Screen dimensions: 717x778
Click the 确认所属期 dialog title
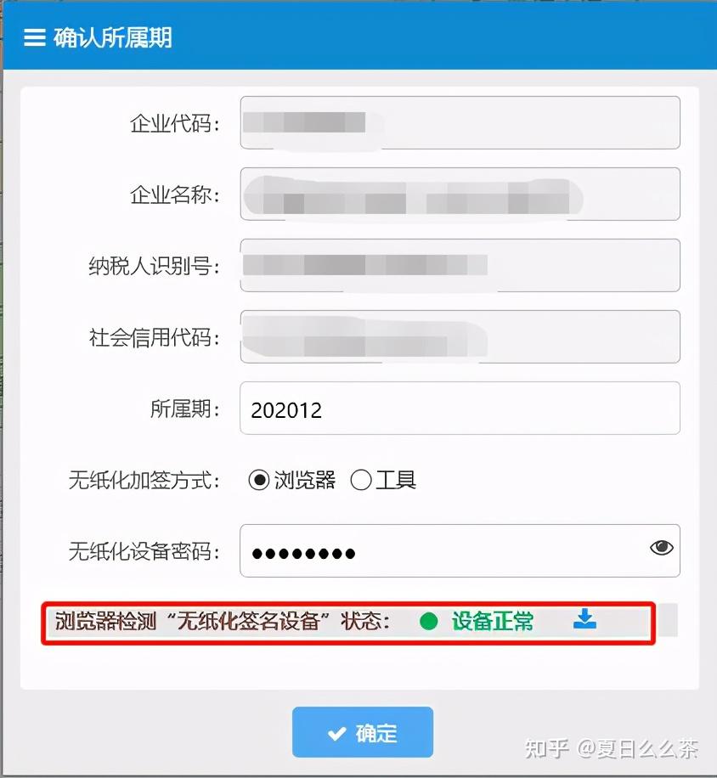pos(113,37)
